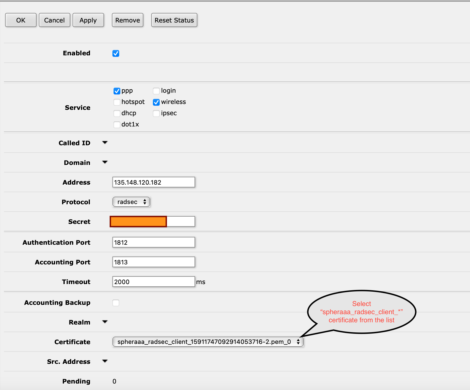Image resolution: width=470 pixels, height=390 pixels.
Task: Uncheck the wireless service
Action: (x=156, y=102)
